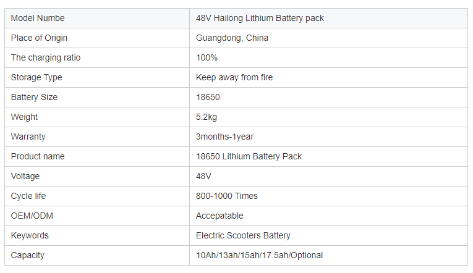This screenshot has width=473, height=273.
Task: Click the '10Ah/13ah/15ah/17.5ah/Optional' capacity value
Action: [x=259, y=255]
